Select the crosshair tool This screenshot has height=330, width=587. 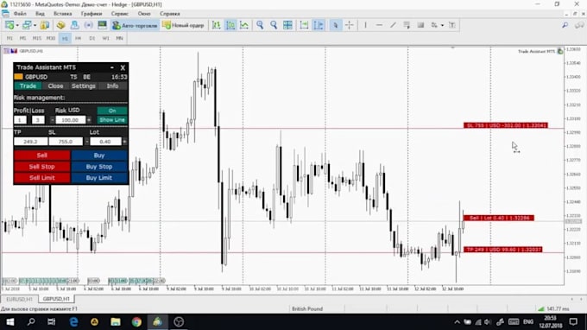pyautogui.click(x=350, y=25)
